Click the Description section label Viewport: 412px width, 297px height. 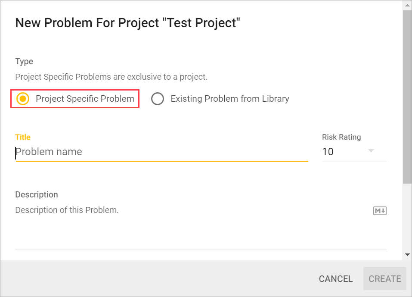pos(37,194)
